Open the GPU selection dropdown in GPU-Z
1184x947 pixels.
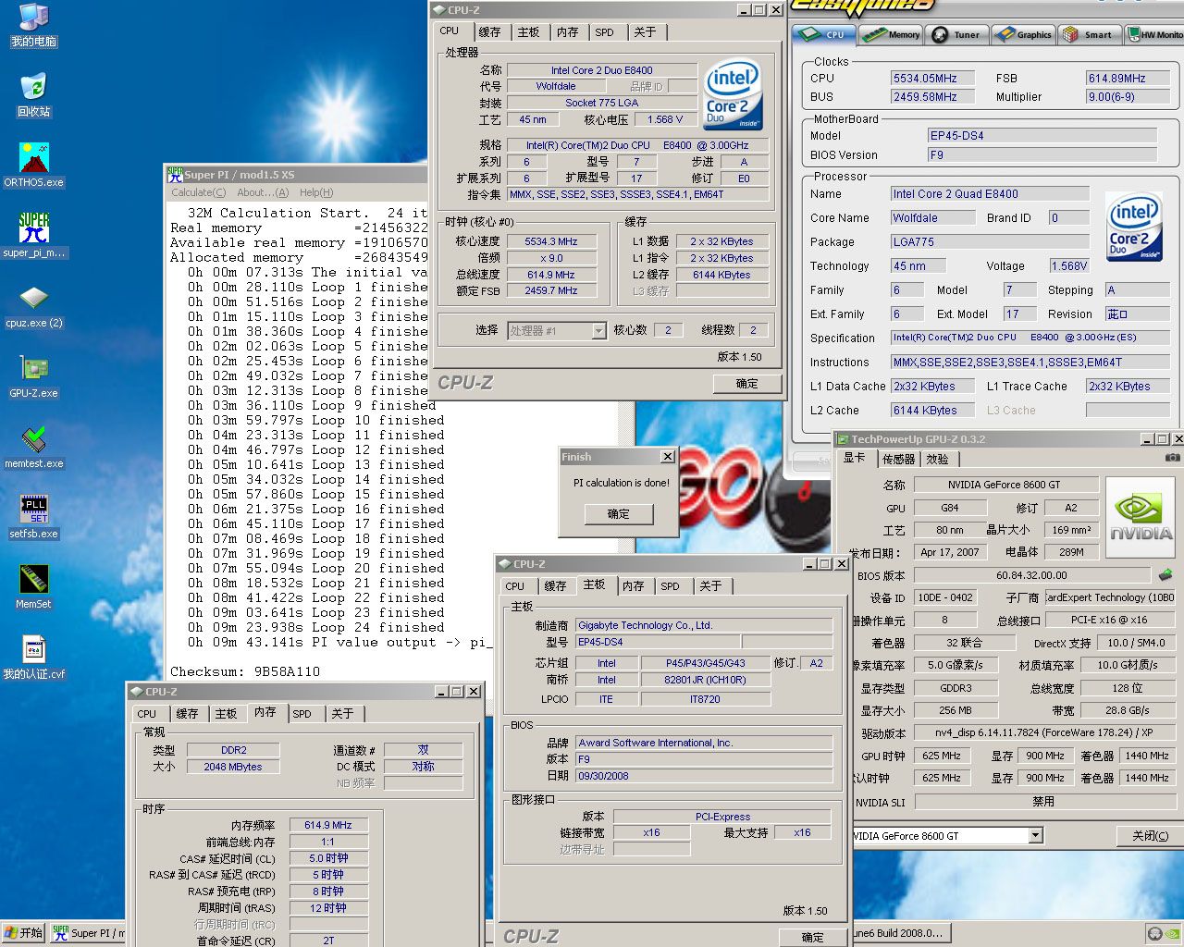(x=1036, y=835)
